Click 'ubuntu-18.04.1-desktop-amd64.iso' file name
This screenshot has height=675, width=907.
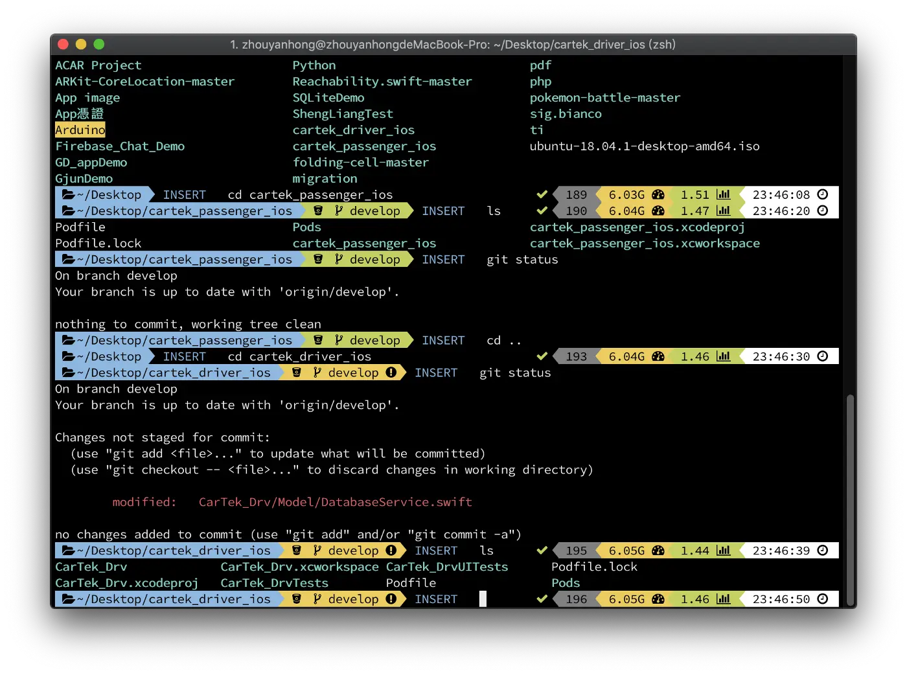tap(645, 146)
